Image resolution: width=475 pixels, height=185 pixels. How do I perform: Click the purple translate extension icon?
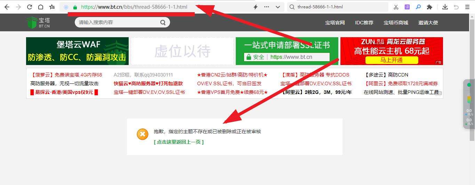point(407,7)
